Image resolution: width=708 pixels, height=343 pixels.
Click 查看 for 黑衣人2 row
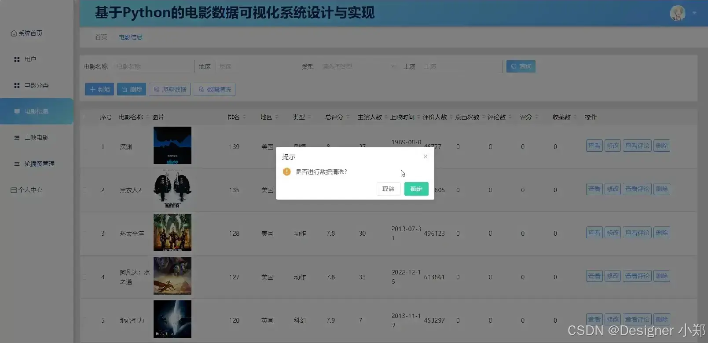[594, 189]
